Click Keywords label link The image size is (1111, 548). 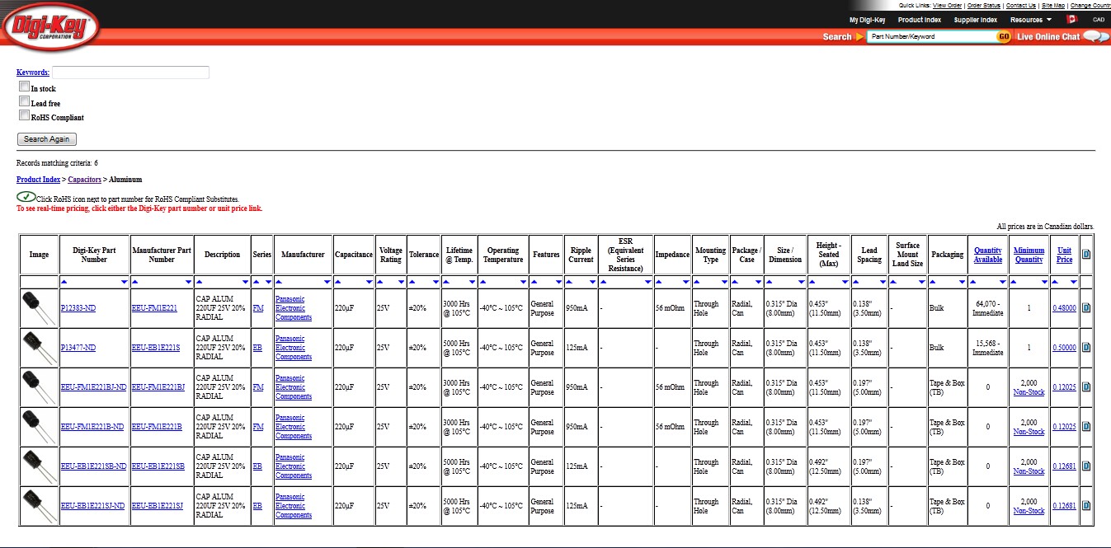pyautogui.click(x=33, y=73)
